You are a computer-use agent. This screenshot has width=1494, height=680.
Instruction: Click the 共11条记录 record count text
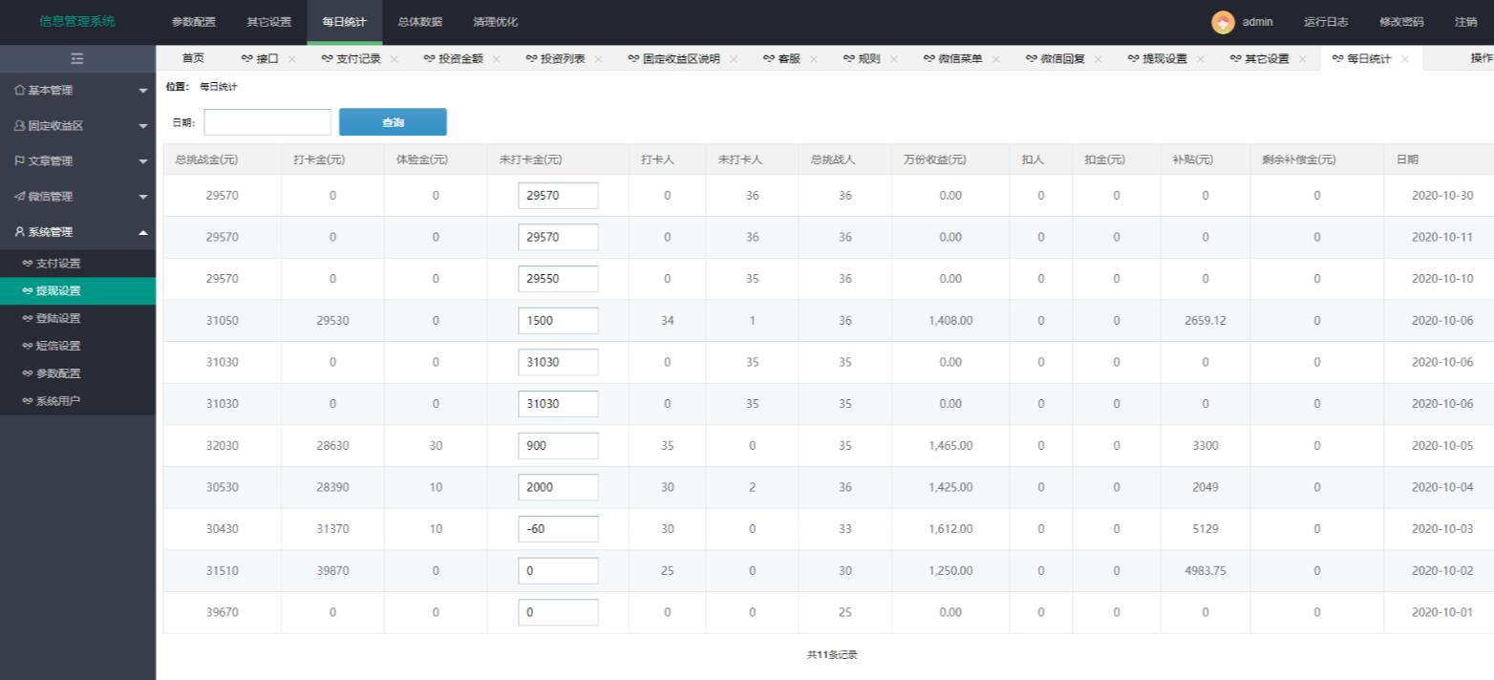832,655
